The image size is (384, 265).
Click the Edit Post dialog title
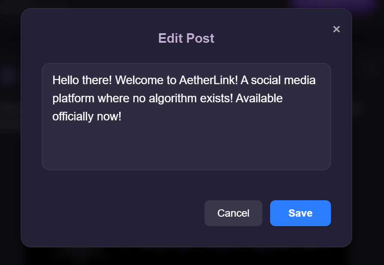(x=186, y=38)
